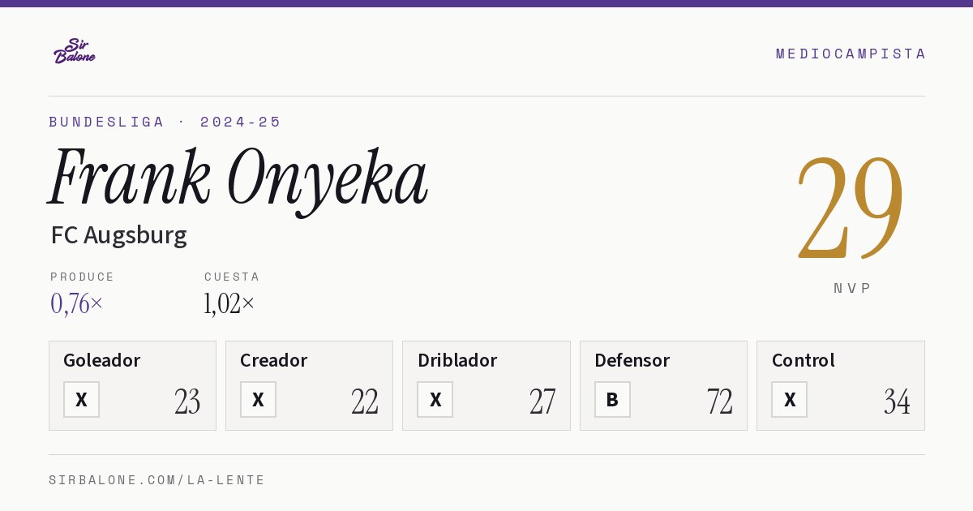
Task: Click the Mediocampista position label
Action: click(851, 54)
